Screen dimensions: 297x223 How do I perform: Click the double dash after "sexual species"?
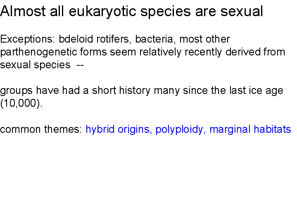coord(80,65)
